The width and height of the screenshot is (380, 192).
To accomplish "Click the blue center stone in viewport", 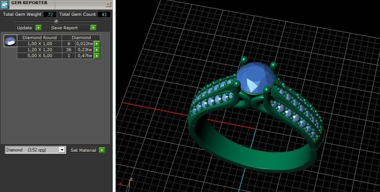I will [255, 78].
